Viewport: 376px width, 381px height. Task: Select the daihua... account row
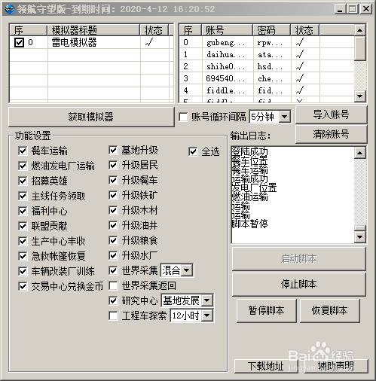(267, 55)
